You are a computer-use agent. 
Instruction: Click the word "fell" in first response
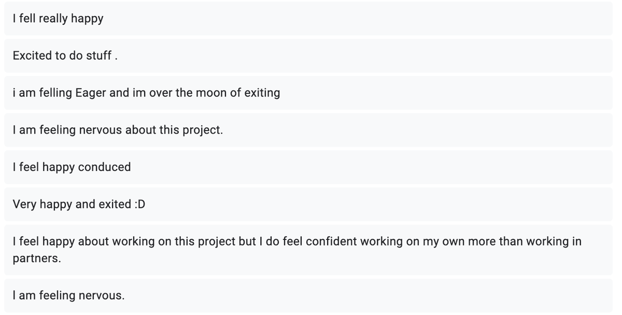(x=26, y=19)
